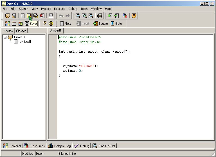
Task: Click the Compile four-squares icon
Action: click(8, 24)
